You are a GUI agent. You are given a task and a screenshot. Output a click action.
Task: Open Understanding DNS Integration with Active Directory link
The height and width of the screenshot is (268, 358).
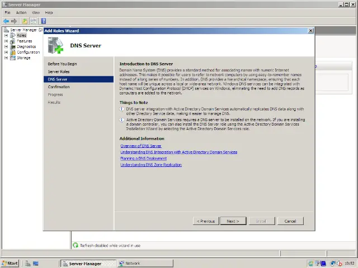point(179,152)
